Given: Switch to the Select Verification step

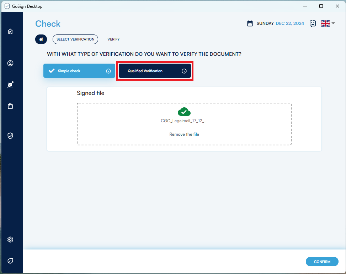Looking at the screenshot, I should (x=75, y=39).
